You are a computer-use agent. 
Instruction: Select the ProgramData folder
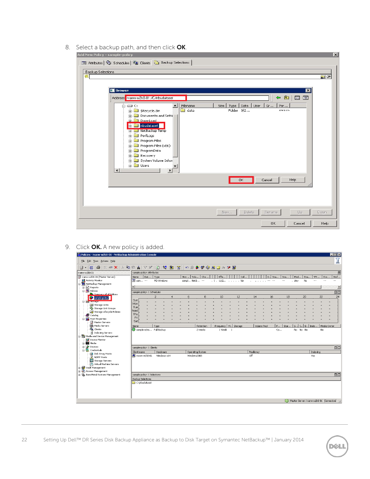[150, 150]
